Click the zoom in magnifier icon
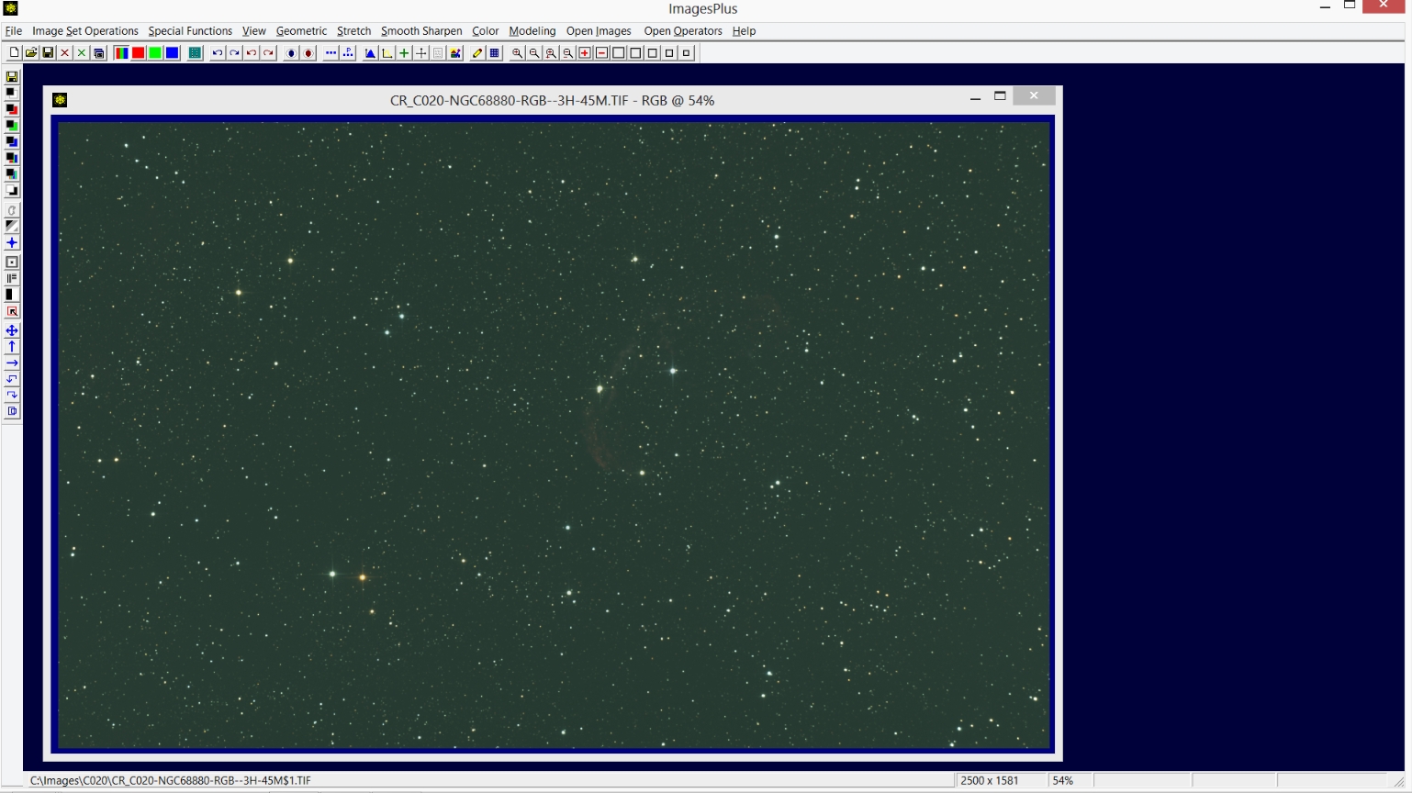 517,53
